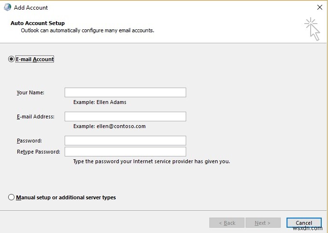
Task: Click the < Back button
Action: tap(227, 223)
